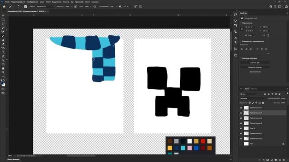Filter layers by adjustment layer icon

pyautogui.click(x=269, y=94)
